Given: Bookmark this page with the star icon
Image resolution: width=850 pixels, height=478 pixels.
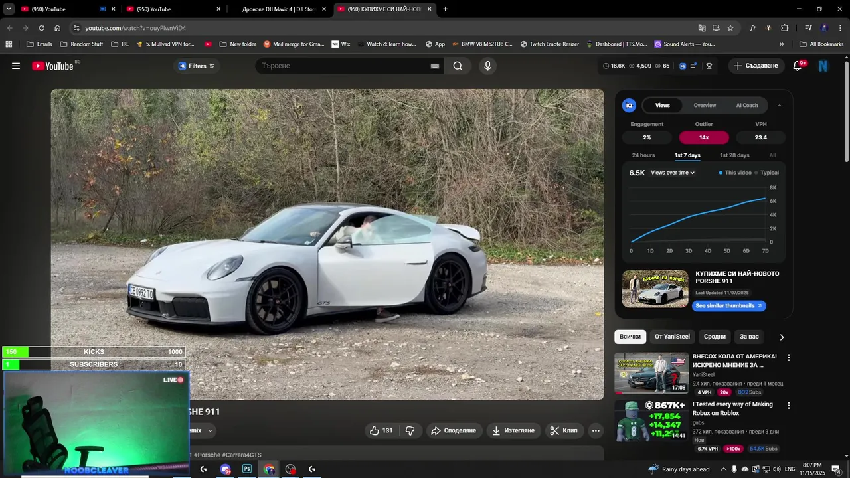Looking at the screenshot, I should coord(730,28).
